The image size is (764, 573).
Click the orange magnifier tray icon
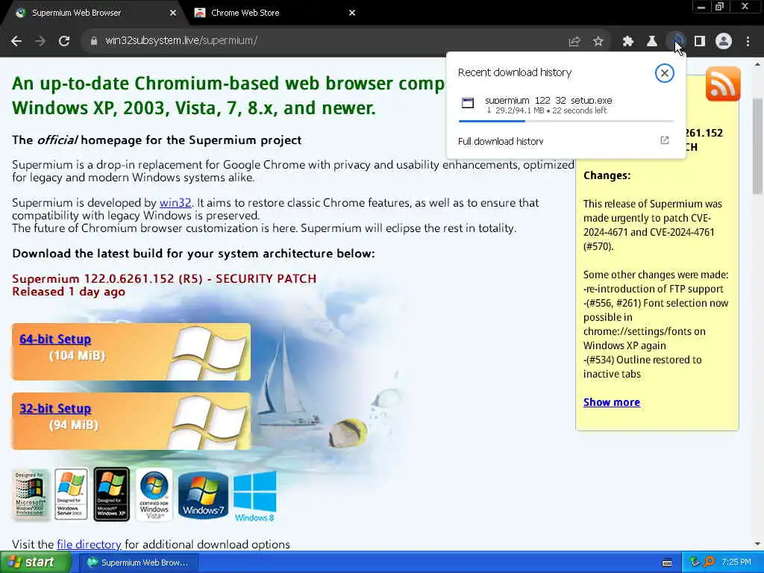click(709, 563)
